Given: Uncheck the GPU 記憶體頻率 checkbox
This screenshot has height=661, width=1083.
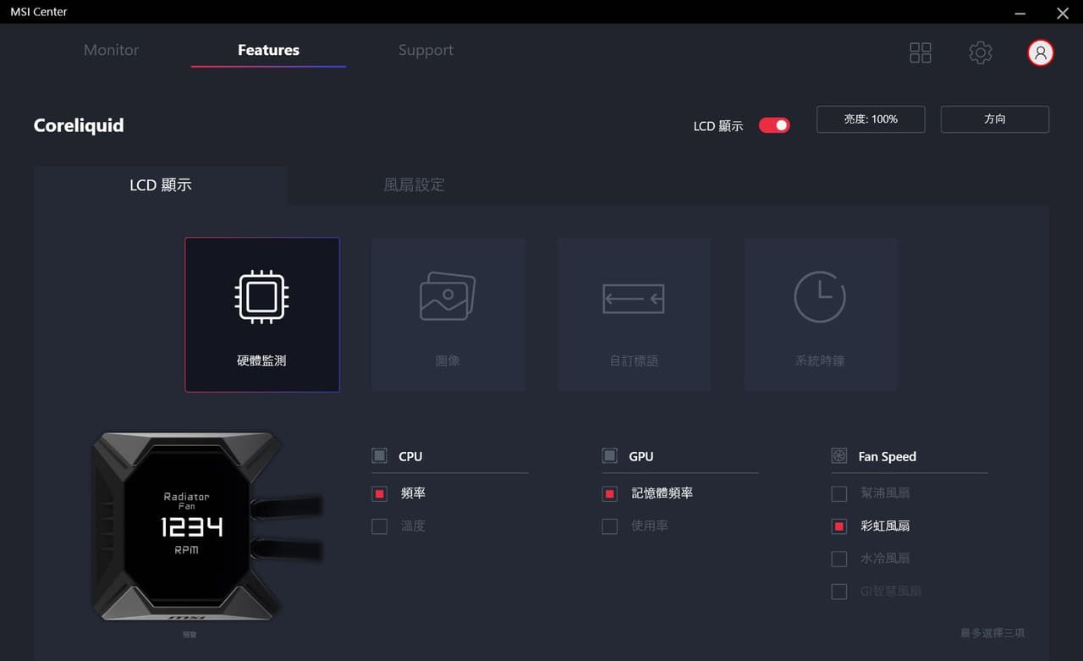Looking at the screenshot, I should coord(609,493).
